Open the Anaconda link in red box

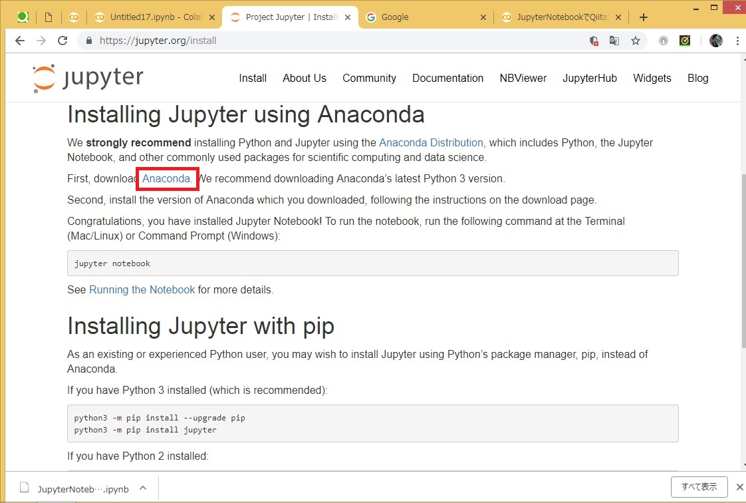(x=166, y=178)
